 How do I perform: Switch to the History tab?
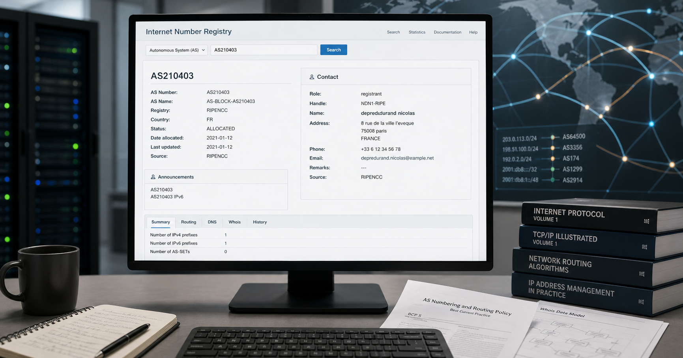(x=260, y=222)
